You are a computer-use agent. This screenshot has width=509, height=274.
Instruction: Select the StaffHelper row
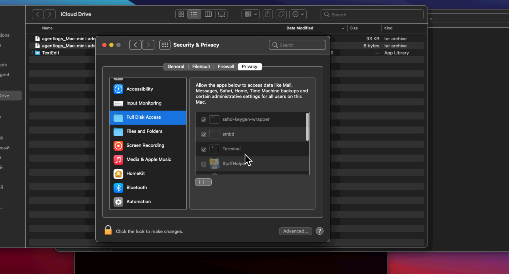[x=252, y=164]
